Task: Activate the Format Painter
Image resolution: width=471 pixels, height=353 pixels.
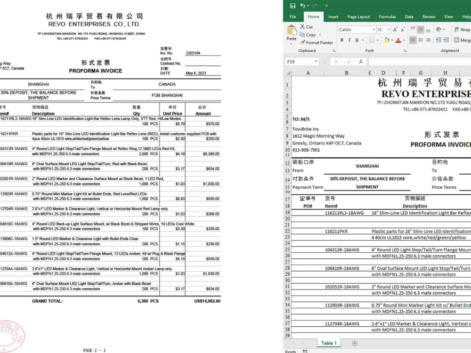Action: click(317, 43)
